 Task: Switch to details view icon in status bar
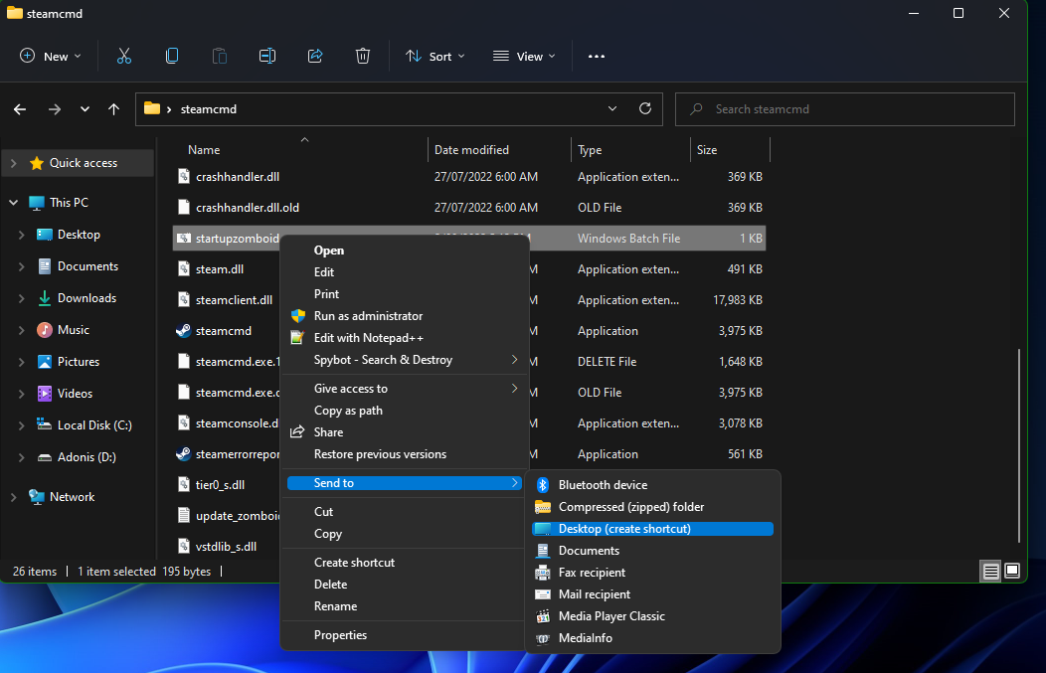[x=990, y=571]
